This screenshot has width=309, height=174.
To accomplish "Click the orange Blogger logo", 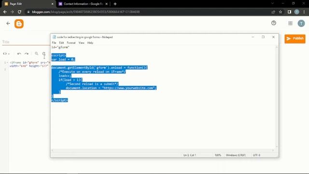I will 19,24.
